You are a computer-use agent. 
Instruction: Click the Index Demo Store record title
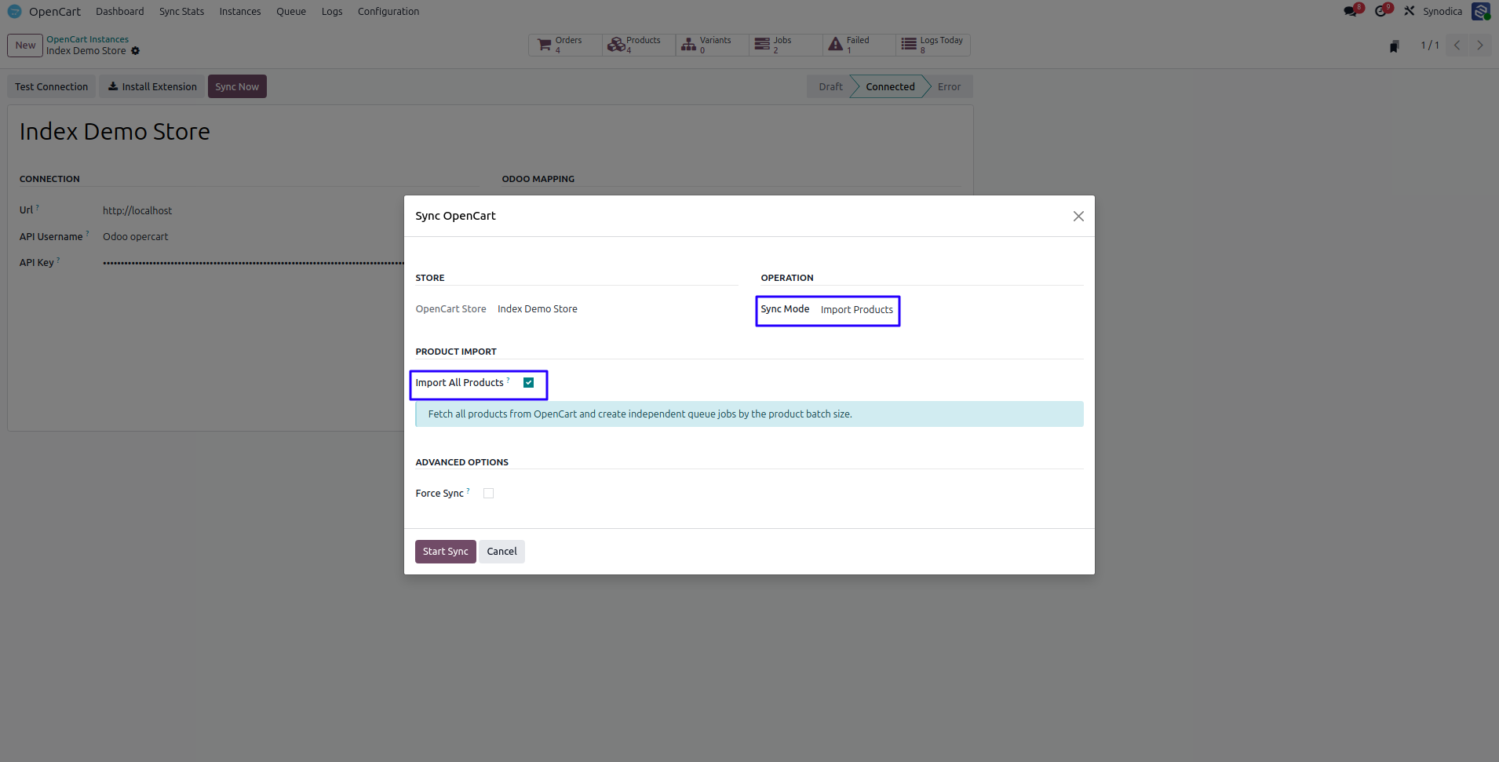click(115, 131)
